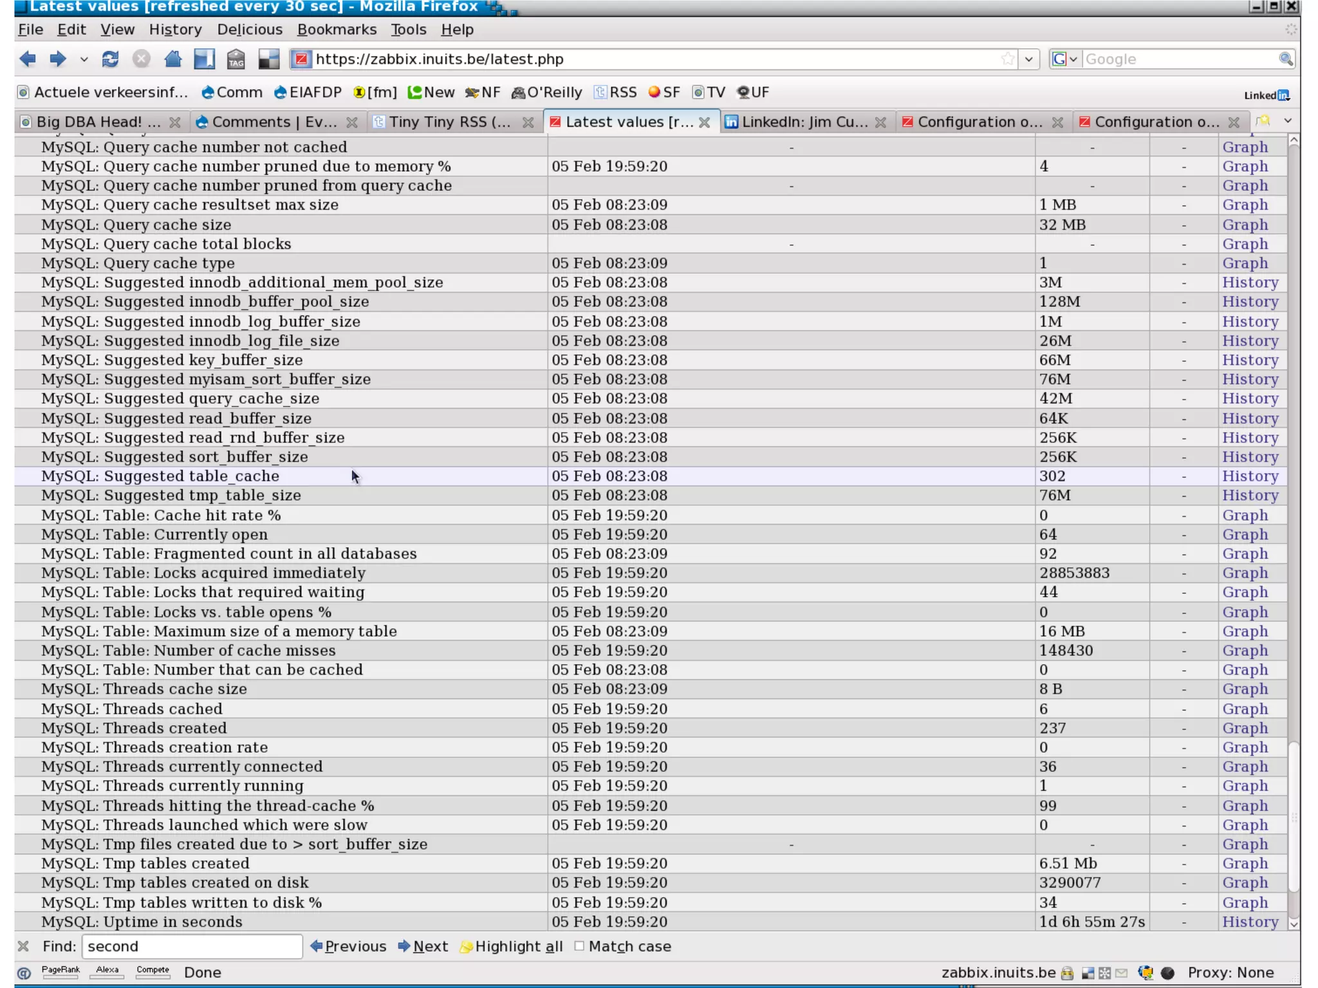Open History link for Suggested table_cache
1318x988 pixels.
pos(1250,476)
